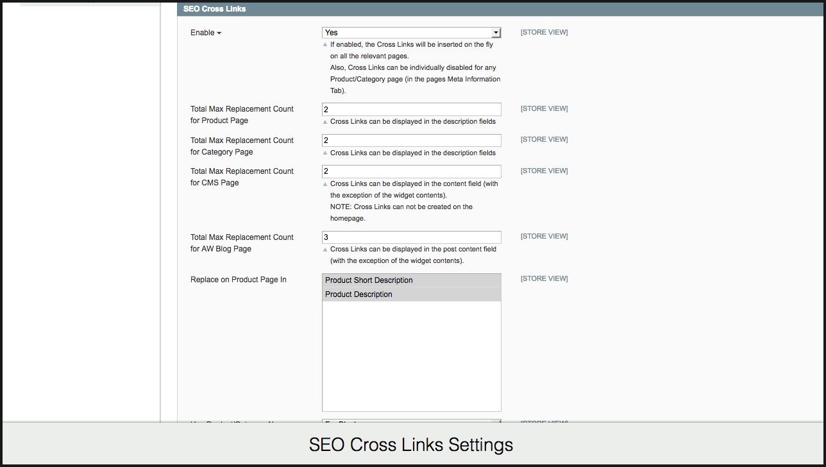Screen dimensions: 826x467
Task: Select the Product Description list option
Action: pos(411,294)
